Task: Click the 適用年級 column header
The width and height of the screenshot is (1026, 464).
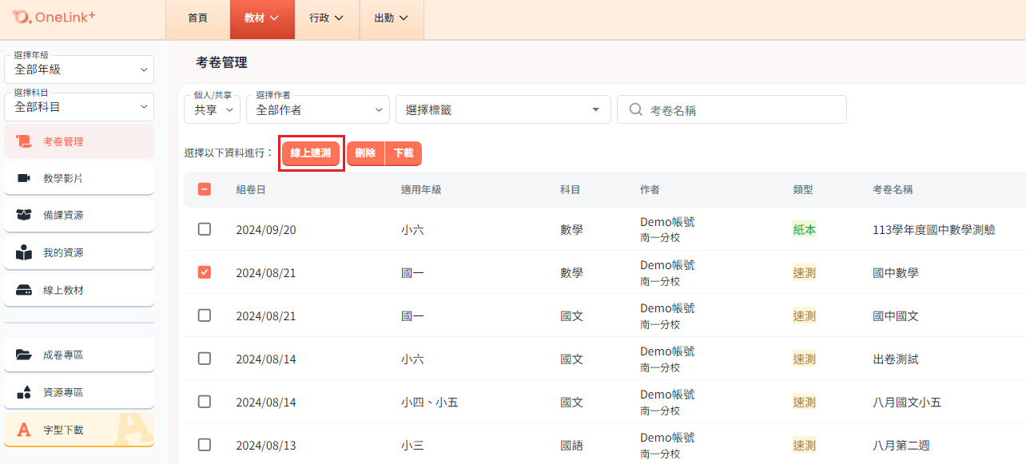Action: [421, 189]
